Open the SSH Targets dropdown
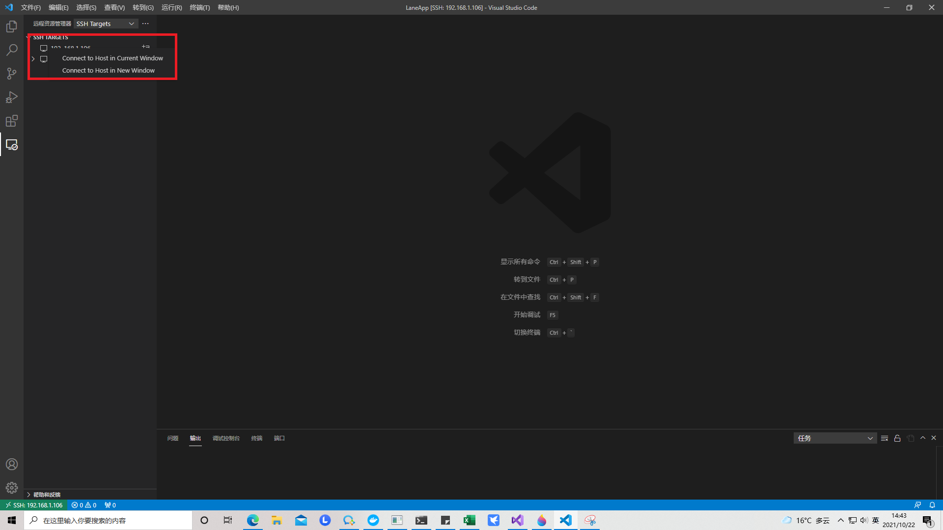 click(x=106, y=24)
